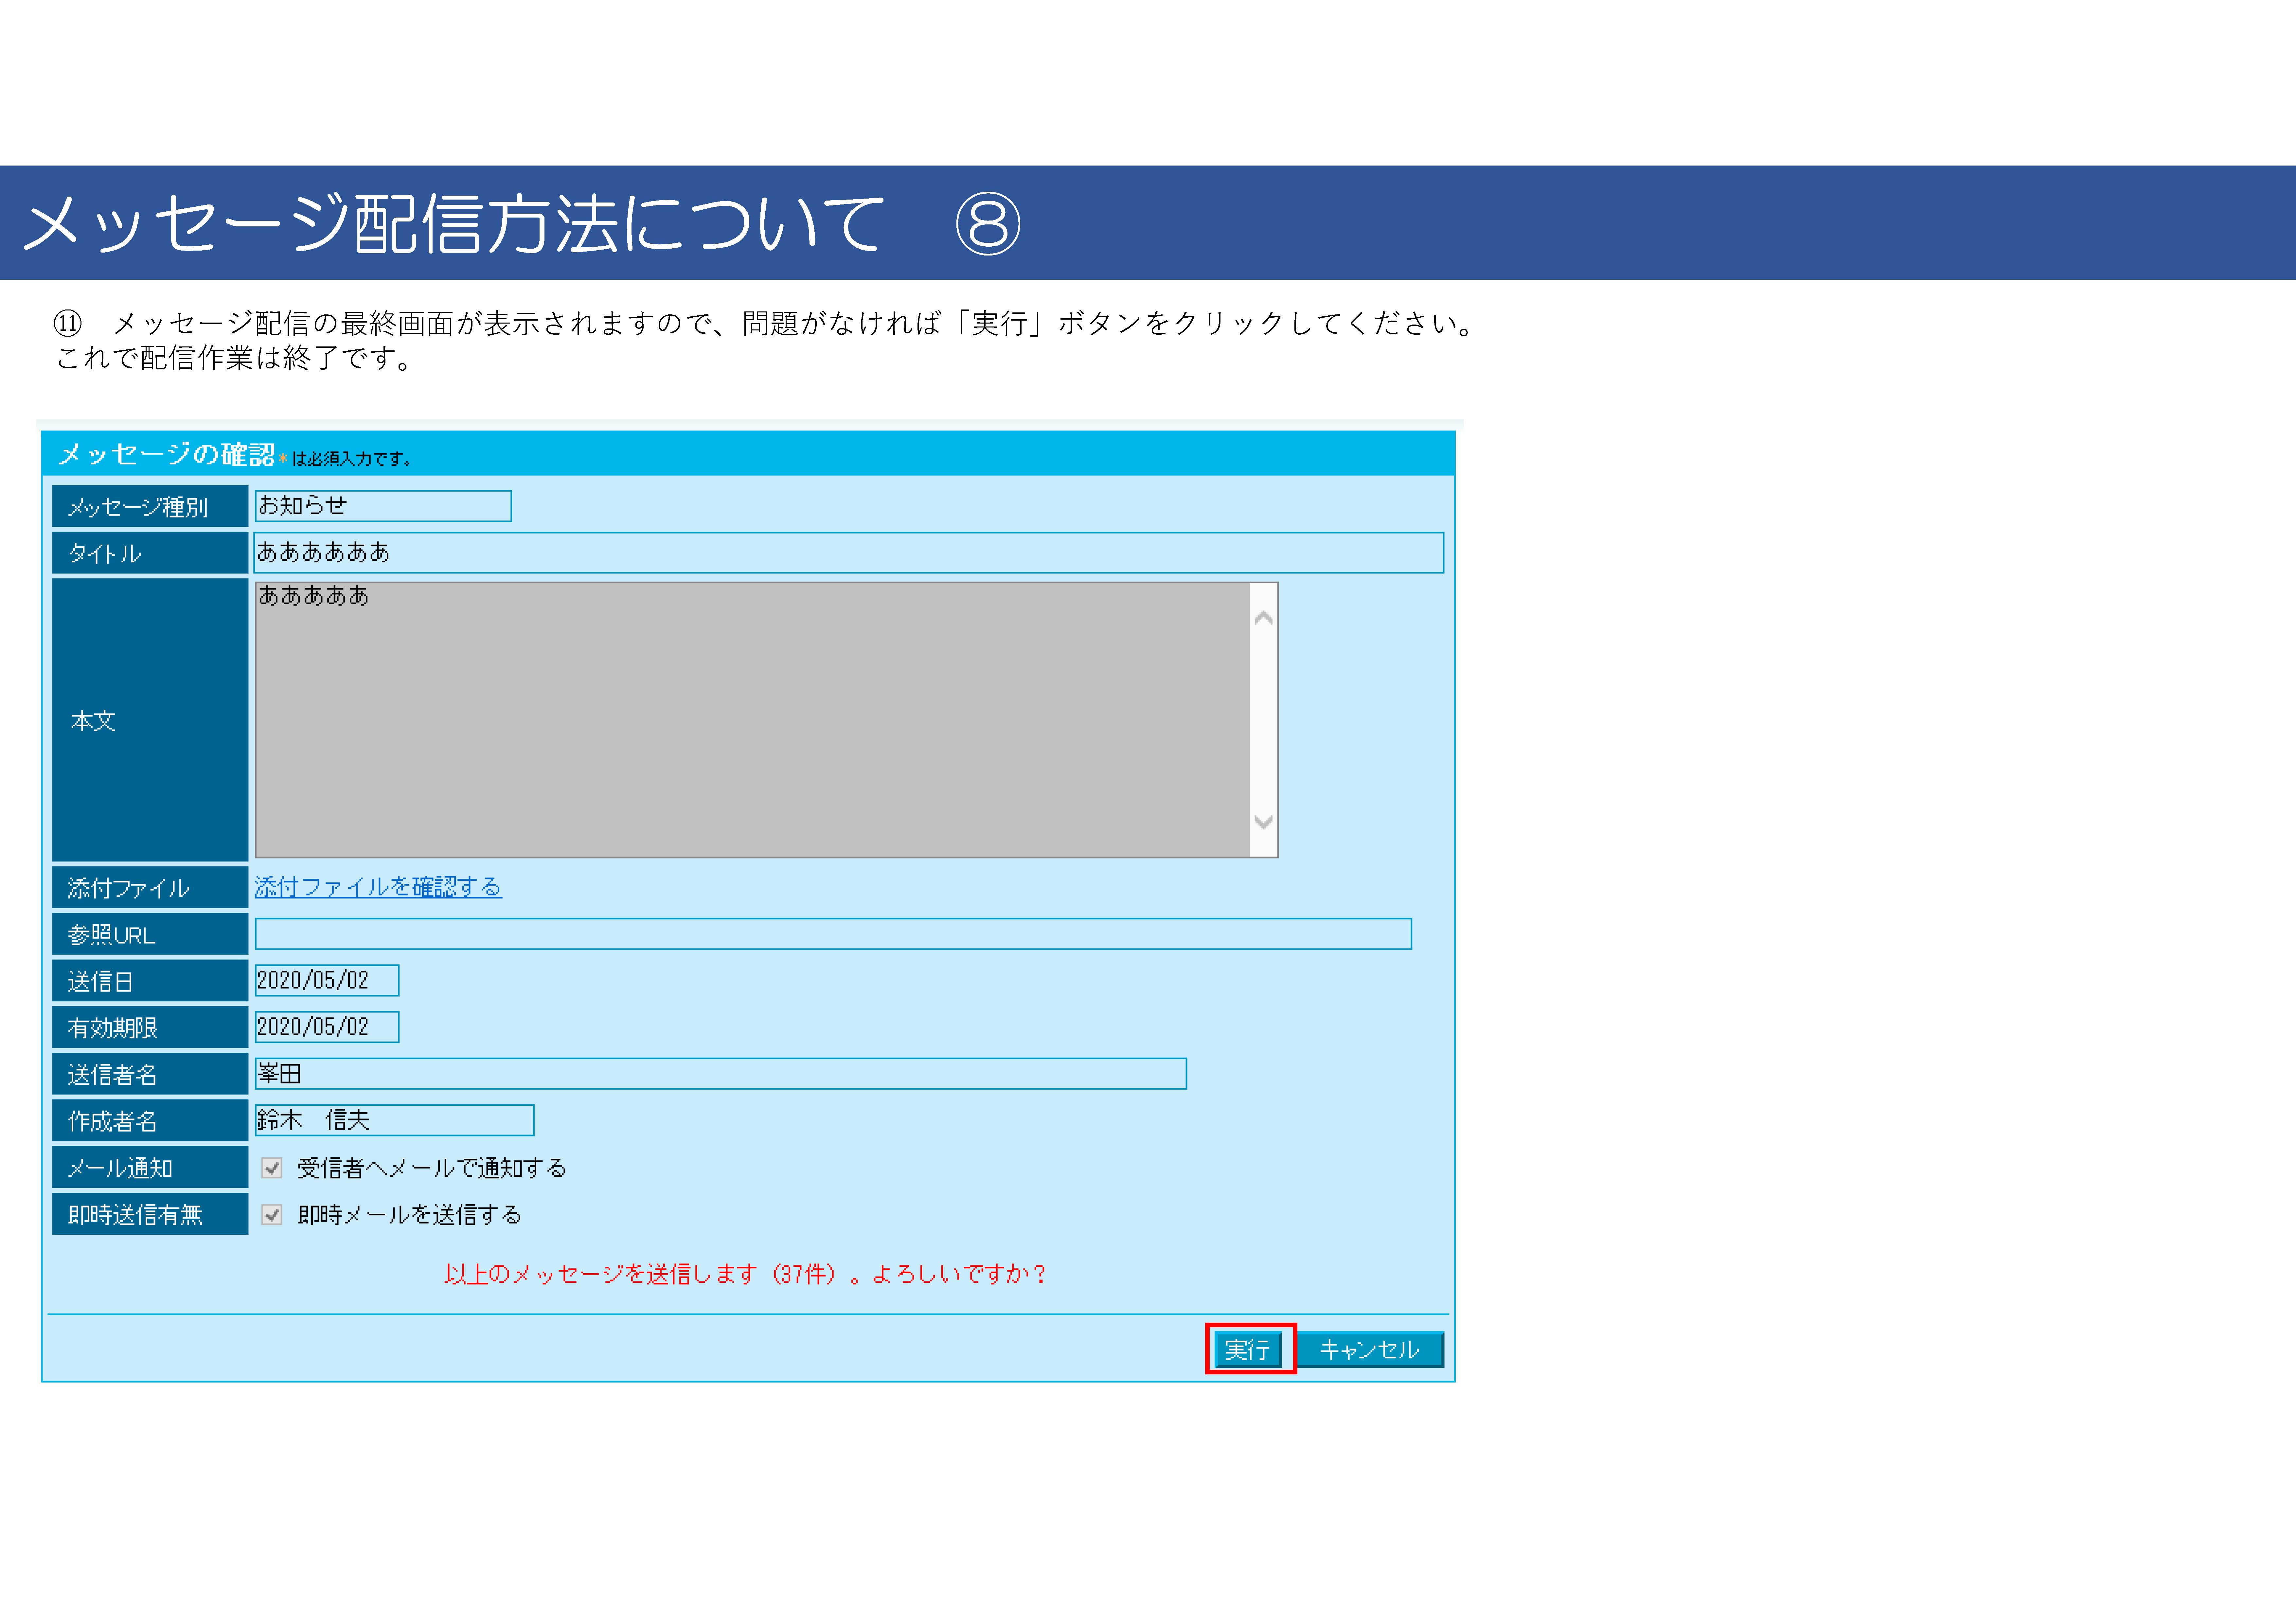Click the 本文 scrollbar down arrow
This screenshot has height=1623, width=2296.
1263,822
